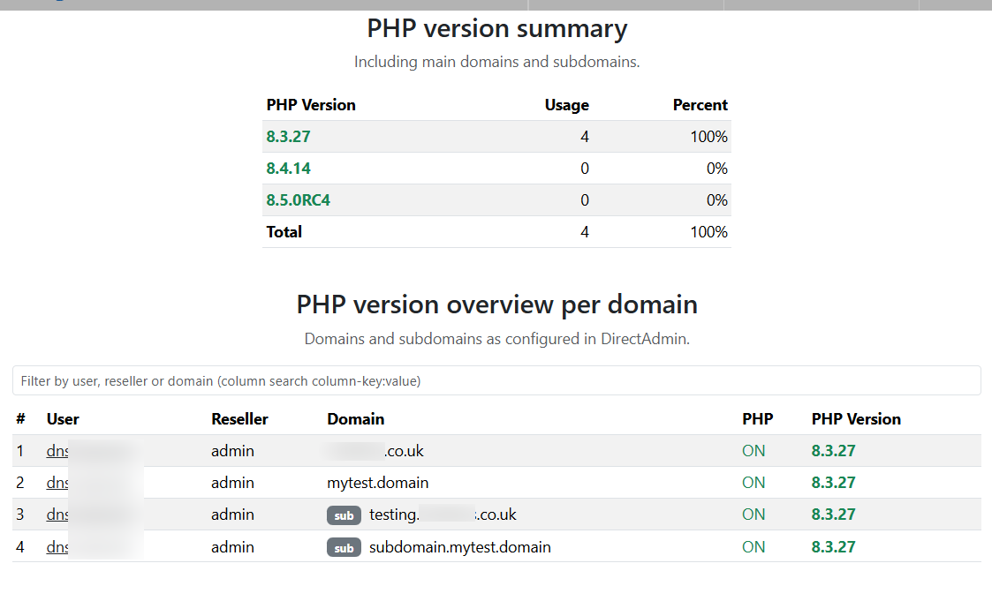The width and height of the screenshot is (992, 616).
Task: Click the sub badge beside the testing subdomain
Action: tap(344, 515)
